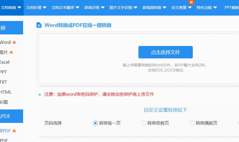Expand the 文档文本翻译 dropdown arrow
The height and width of the screenshot is (142, 239).
pos(77,8)
